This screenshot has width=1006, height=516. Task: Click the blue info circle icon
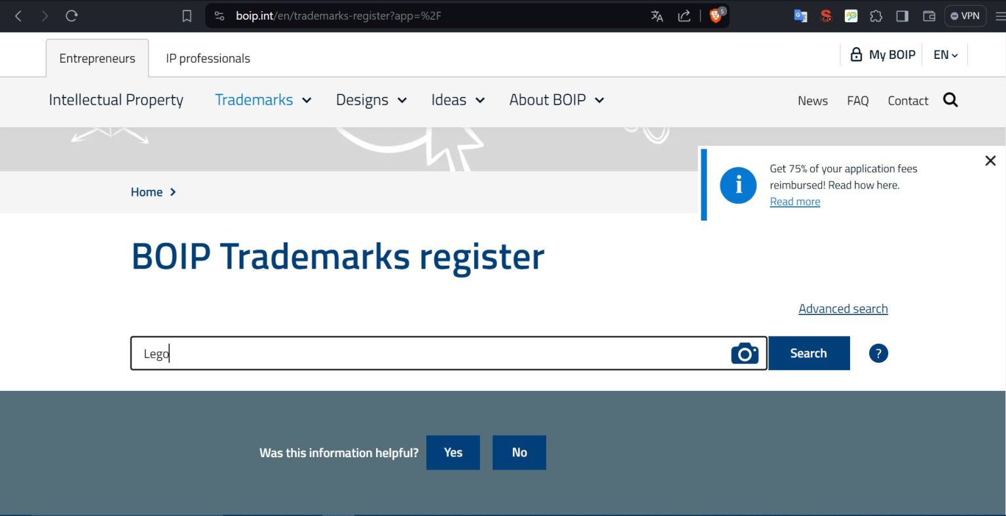point(738,185)
